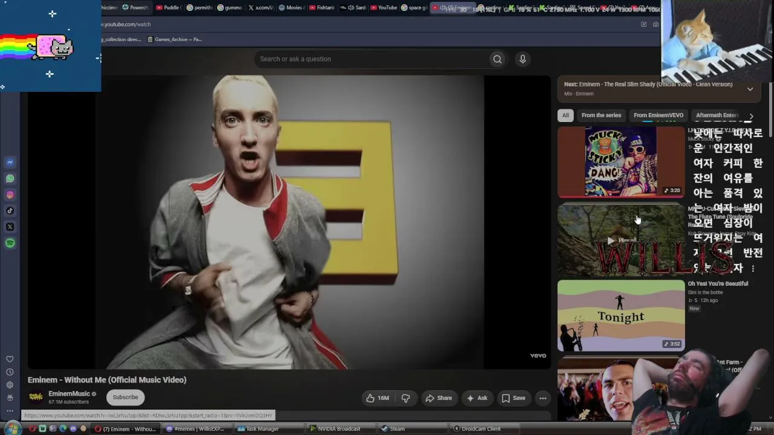Image resolution: width=774 pixels, height=435 pixels.
Task: Launch Discord from the quick launch bar
Action: pos(73,429)
